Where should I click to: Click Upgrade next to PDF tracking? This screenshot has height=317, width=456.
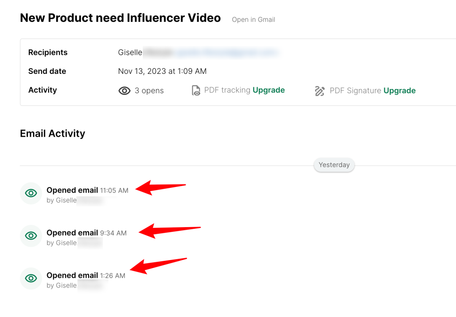[269, 90]
